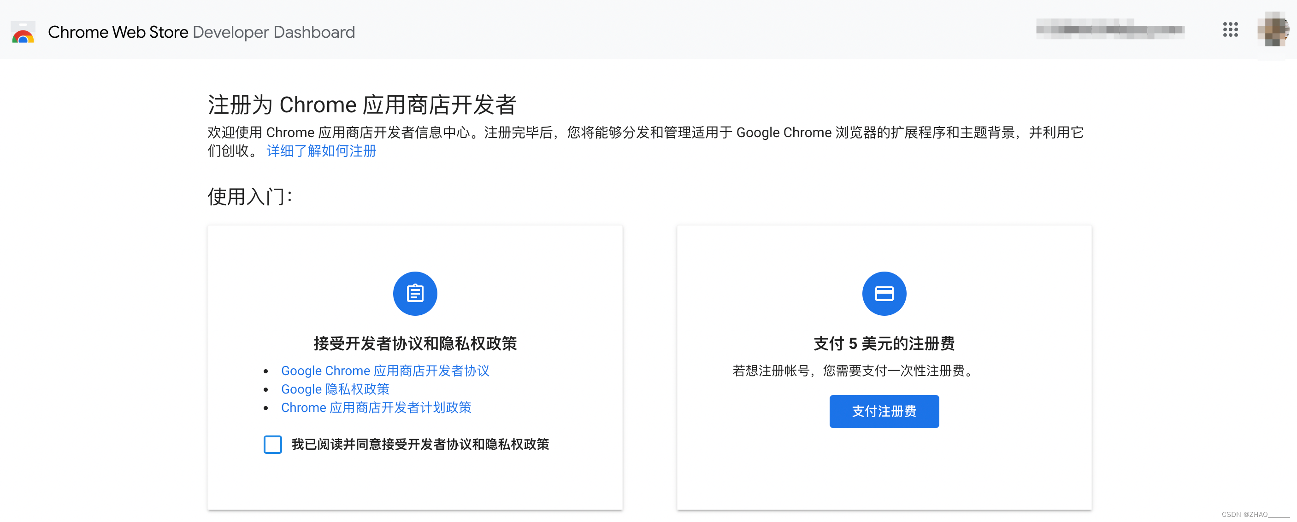This screenshot has width=1297, height=522.
Task: Click the Developer Dashboard header text
Action: point(273,32)
